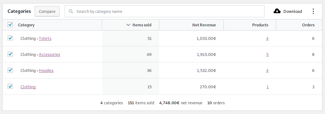Click the 1,913.00€ net revenue cell
Viewport: 325px width, 114px height.
click(x=206, y=55)
